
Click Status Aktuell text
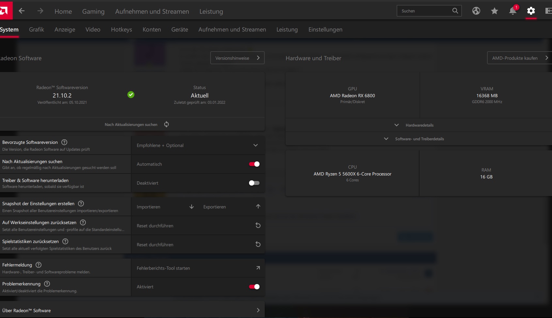[x=200, y=96]
